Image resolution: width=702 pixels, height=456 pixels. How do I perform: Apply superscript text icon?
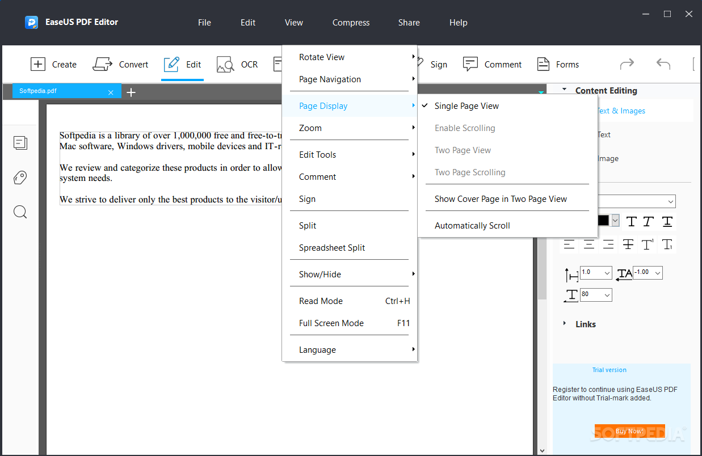tap(648, 244)
